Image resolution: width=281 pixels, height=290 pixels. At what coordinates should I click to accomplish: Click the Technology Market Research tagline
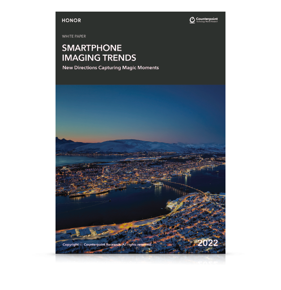click(x=207, y=22)
